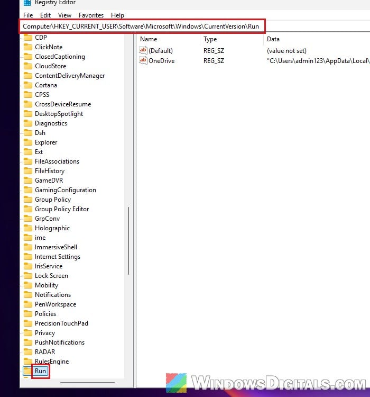
Task: Click the FileAssociations folder icon
Action: tap(28, 161)
